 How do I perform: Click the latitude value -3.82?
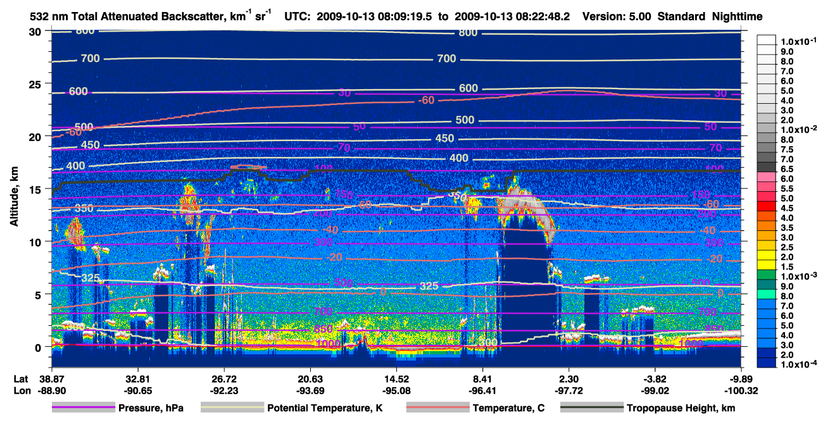655,378
